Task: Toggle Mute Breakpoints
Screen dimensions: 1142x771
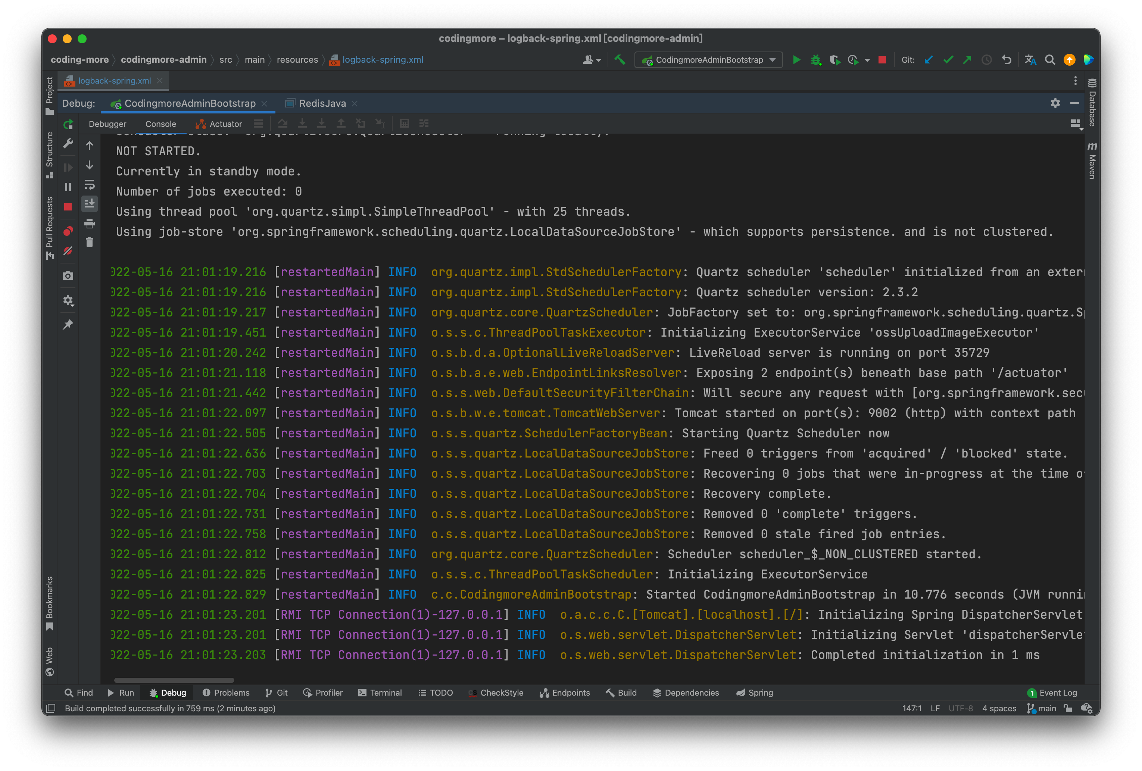Action: [x=68, y=251]
